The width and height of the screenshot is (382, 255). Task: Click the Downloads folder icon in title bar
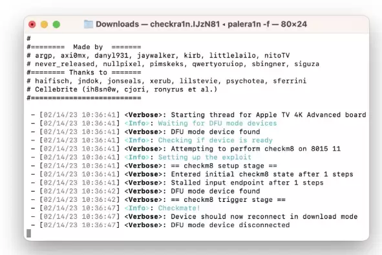pos(89,24)
